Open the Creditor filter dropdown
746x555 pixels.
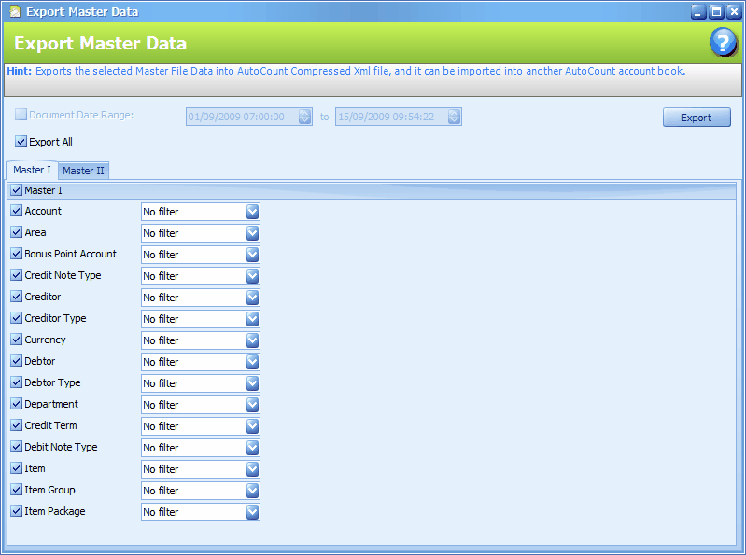253,298
